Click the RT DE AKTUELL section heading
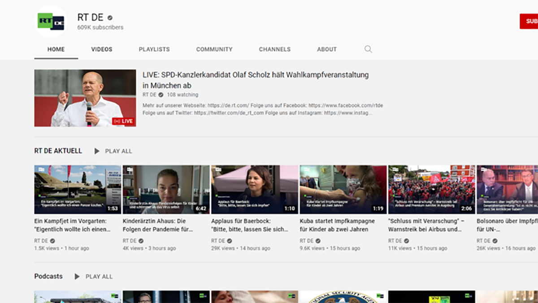Image resolution: width=538 pixels, height=303 pixels. tap(58, 151)
